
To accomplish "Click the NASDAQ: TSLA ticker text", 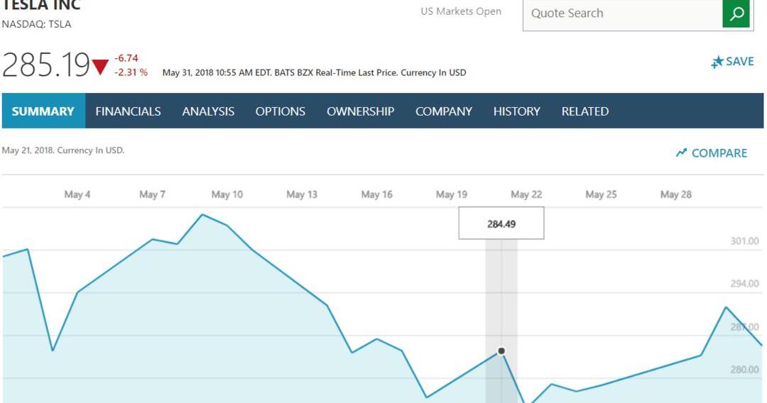I will pyautogui.click(x=36, y=24).
